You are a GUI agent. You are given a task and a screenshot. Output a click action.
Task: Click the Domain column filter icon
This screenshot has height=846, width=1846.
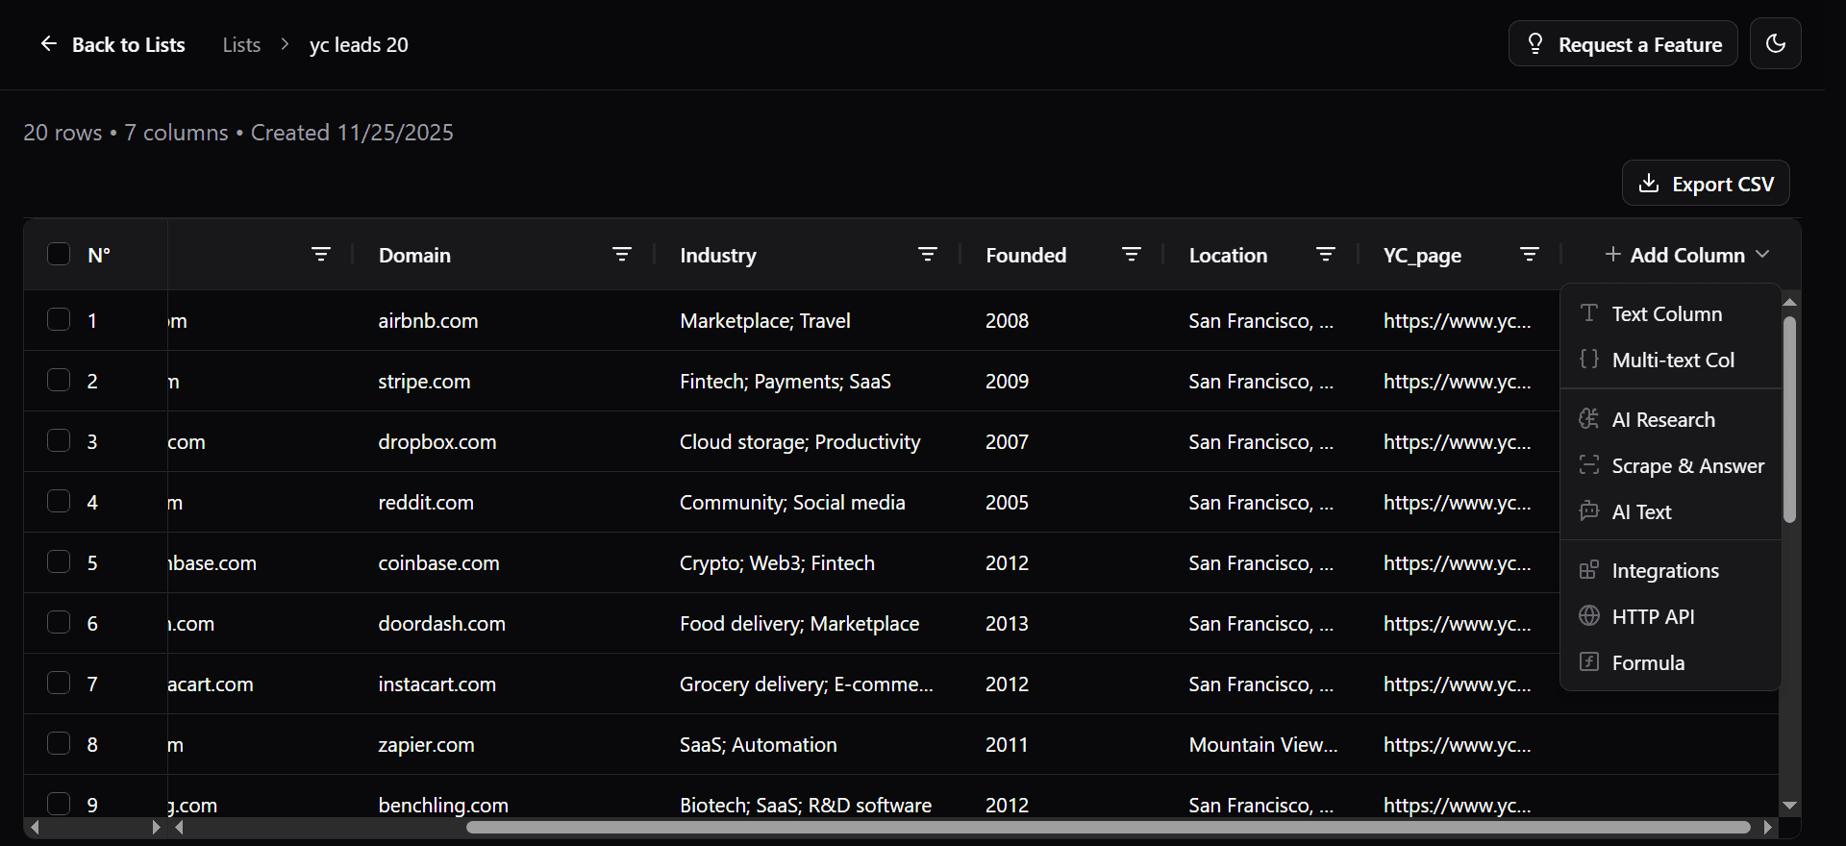tap(622, 255)
